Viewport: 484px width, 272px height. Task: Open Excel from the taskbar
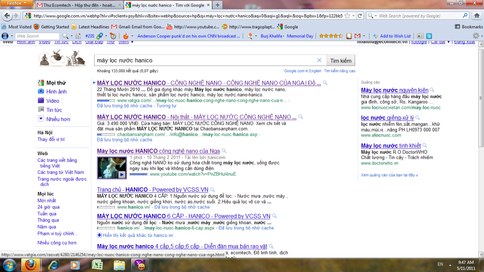(x=97, y=265)
